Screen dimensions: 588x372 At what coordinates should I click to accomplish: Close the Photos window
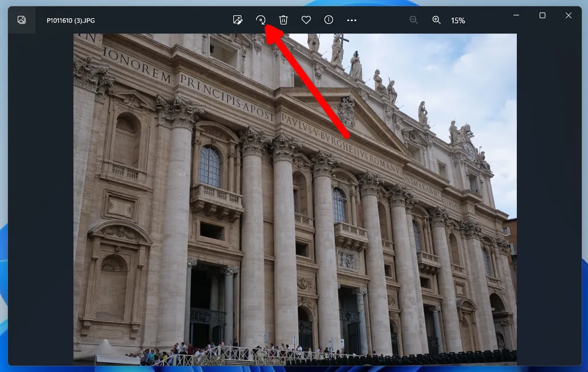tap(569, 15)
